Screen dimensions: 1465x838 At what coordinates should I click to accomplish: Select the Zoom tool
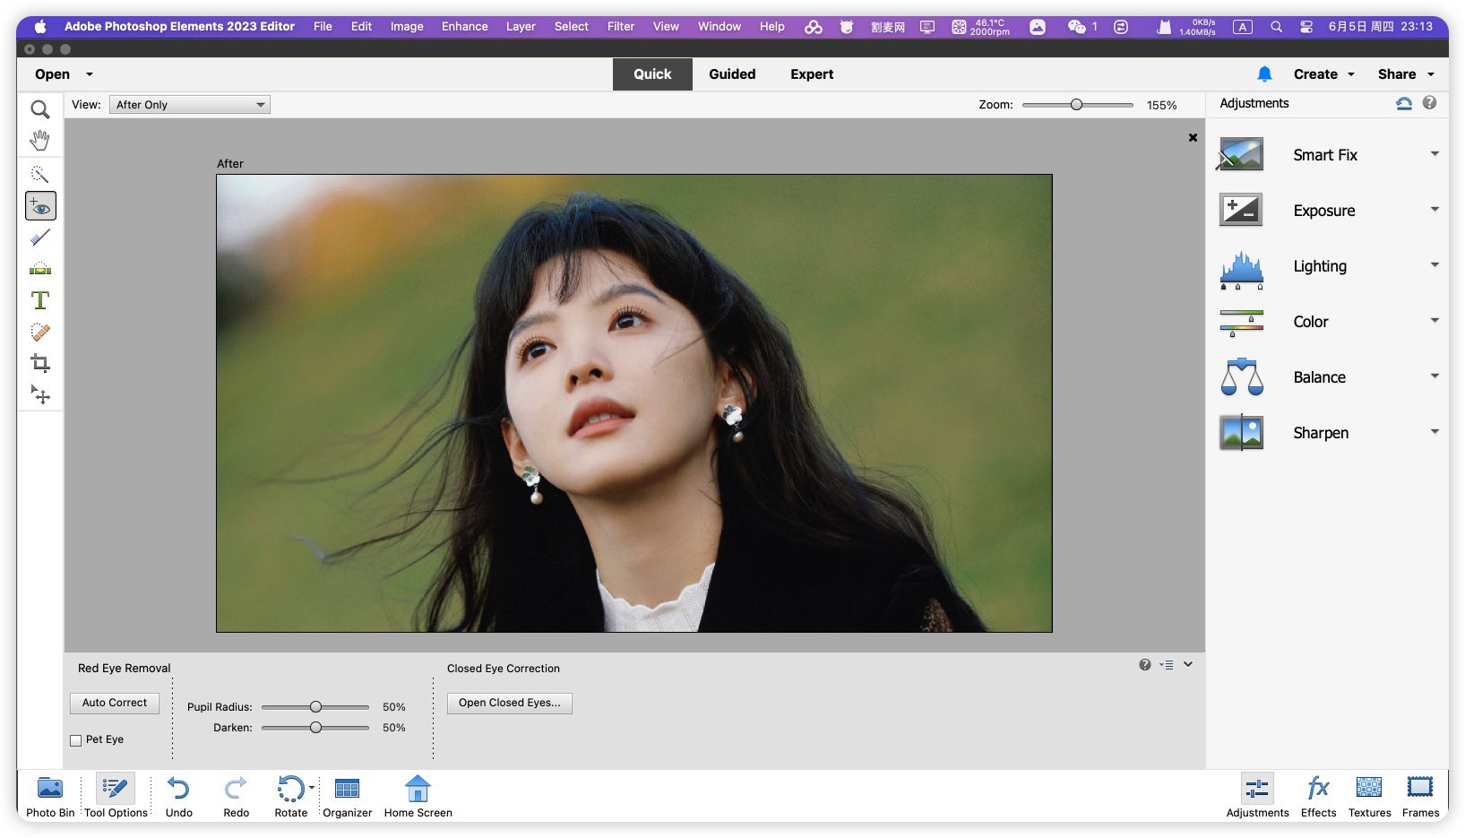coord(39,109)
